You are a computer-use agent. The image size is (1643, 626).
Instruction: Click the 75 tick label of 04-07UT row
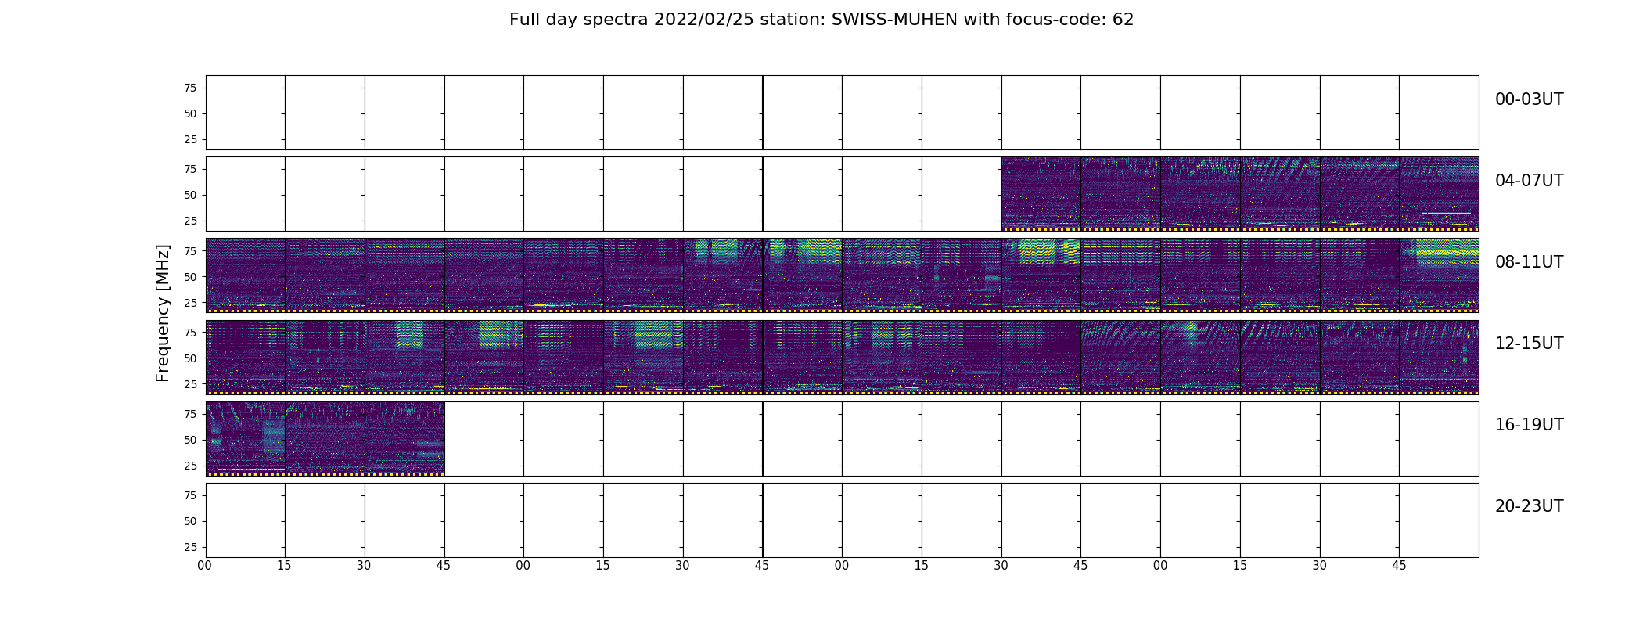190,169
